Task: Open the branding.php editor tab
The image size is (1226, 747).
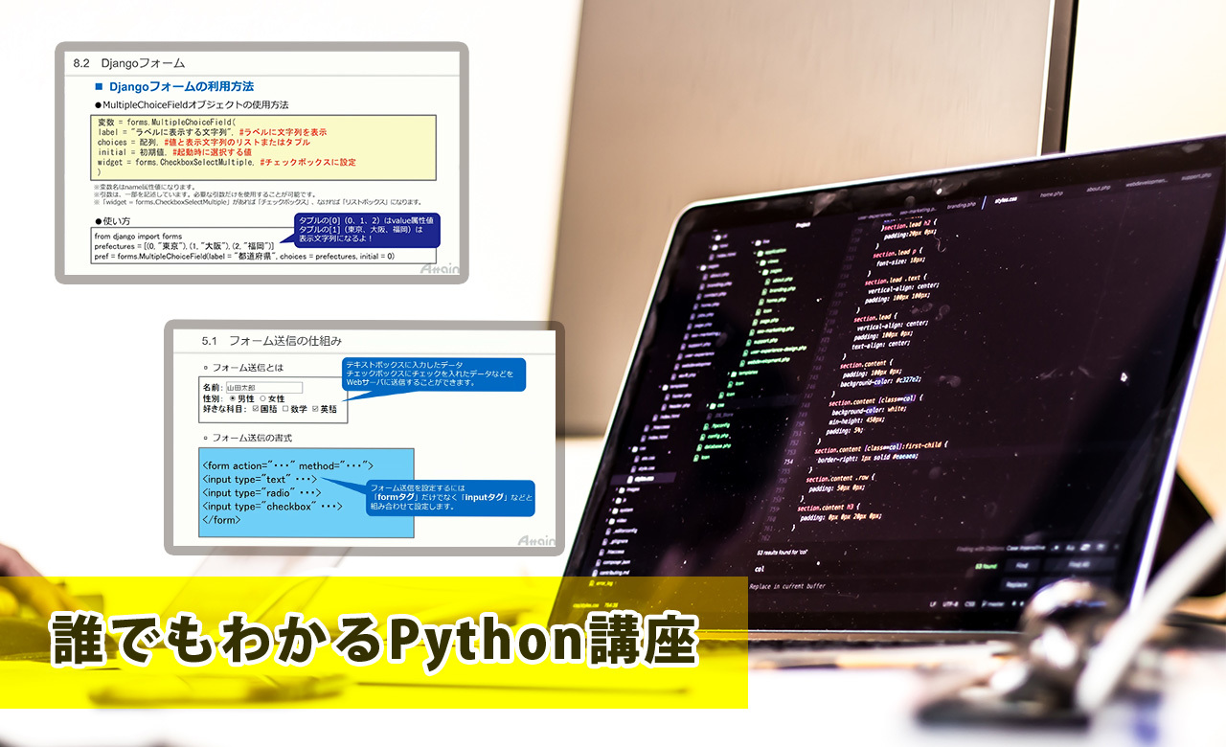Action: click(960, 205)
